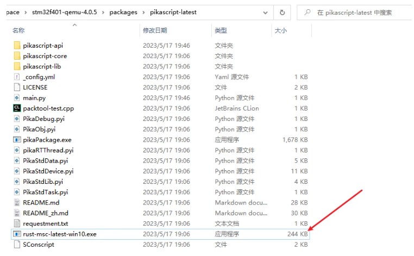Select the pikaRTThread.pyi file name

(48, 150)
